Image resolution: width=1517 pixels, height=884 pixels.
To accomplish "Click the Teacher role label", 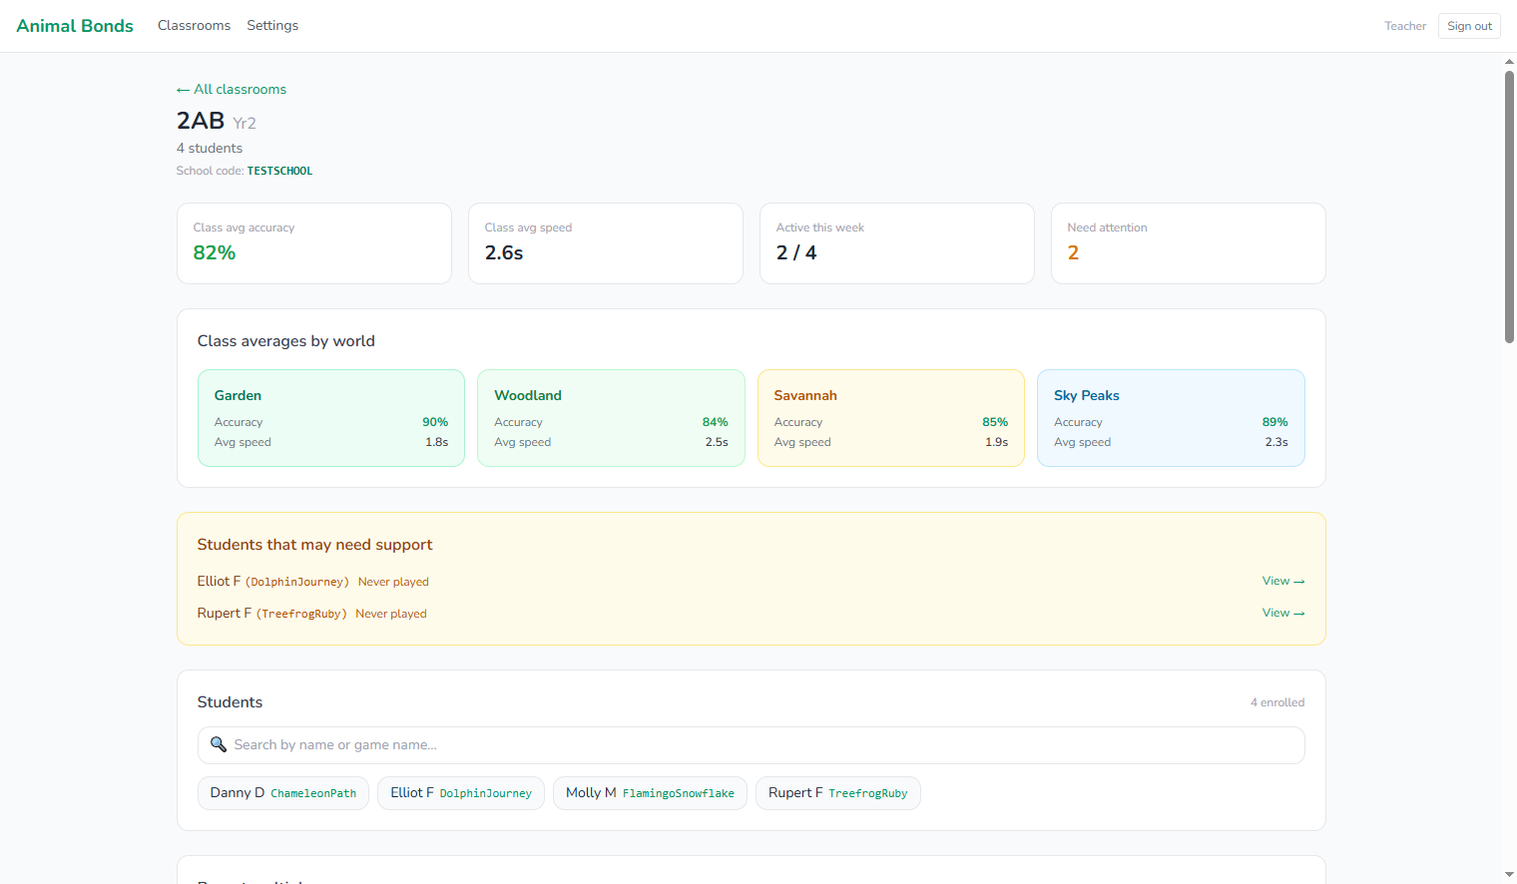I will (x=1405, y=26).
